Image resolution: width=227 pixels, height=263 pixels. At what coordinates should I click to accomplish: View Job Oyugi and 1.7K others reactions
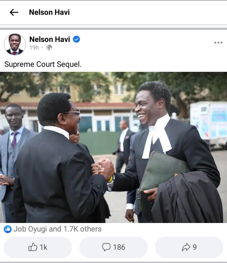point(57,229)
